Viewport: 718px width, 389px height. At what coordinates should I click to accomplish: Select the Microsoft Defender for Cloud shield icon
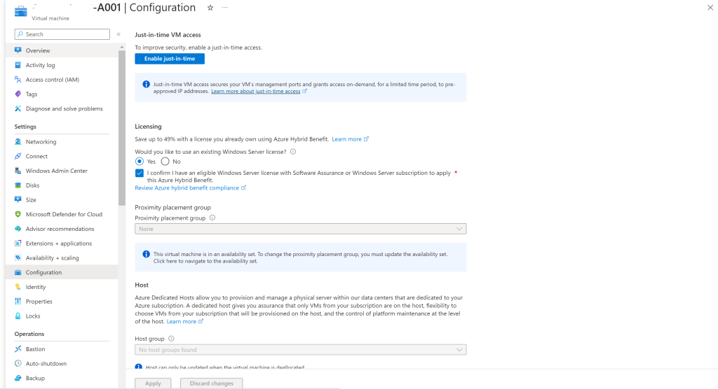click(18, 214)
